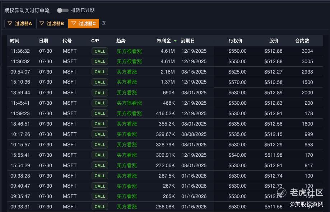Open filter settings via the sliders icon
Screen dimensions: 330x212
click(x=104, y=23)
